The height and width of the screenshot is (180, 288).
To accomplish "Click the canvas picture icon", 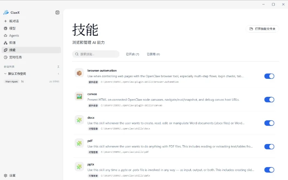I will pyautogui.click(x=79, y=96).
